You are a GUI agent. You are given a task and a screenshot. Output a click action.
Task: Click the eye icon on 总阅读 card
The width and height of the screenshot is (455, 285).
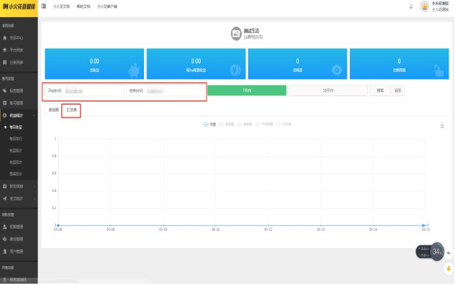tap(336, 70)
